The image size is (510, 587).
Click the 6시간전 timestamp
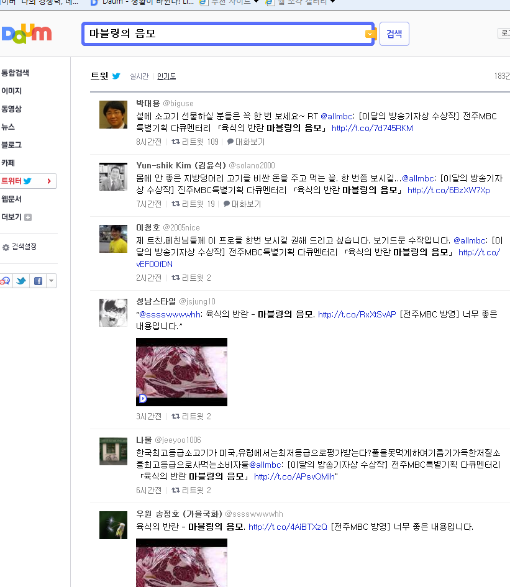pos(148,491)
